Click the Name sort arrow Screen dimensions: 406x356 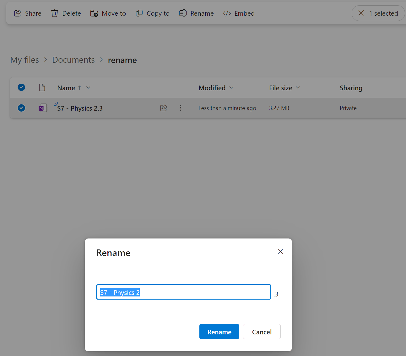(x=79, y=88)
